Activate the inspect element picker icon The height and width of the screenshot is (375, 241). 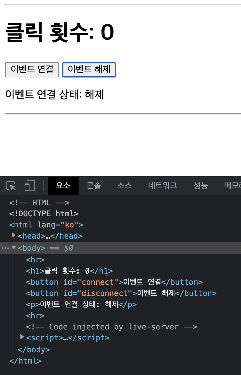tap(11, 186)
